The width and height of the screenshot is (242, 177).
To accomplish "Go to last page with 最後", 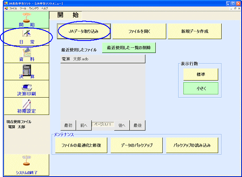I will pyautogui.click(x=137, y=126).
